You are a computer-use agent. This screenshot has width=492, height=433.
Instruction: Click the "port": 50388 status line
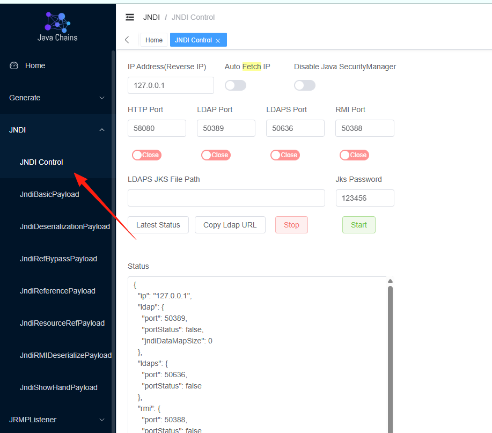tap(164, 420)
